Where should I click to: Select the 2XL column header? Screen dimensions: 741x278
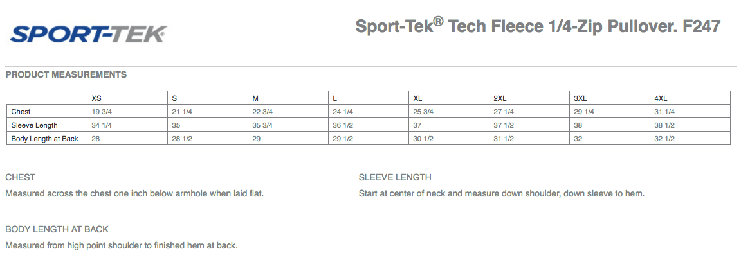500,98
